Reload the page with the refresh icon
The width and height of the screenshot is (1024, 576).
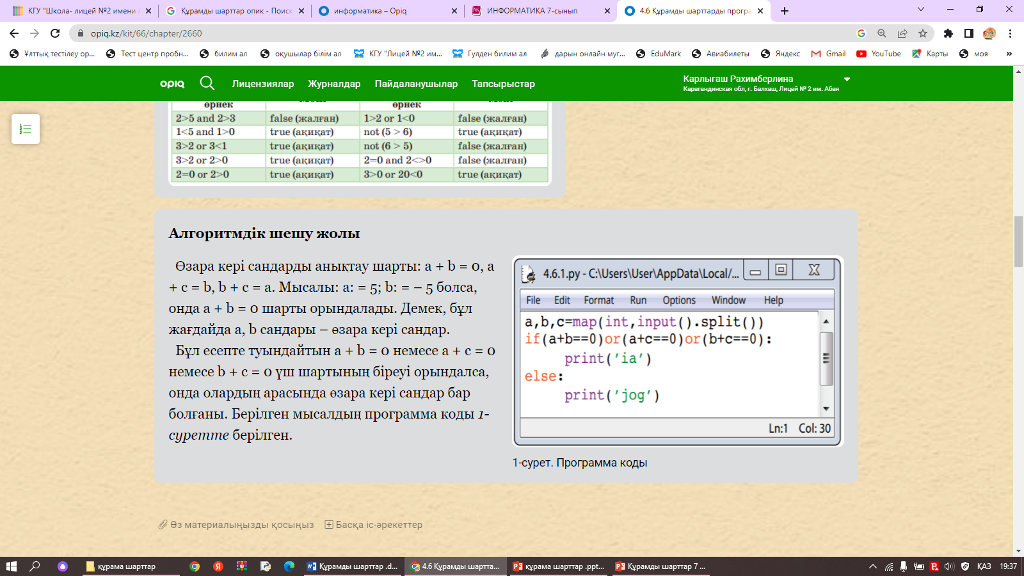pyautogui.click(x=55, y=33)
